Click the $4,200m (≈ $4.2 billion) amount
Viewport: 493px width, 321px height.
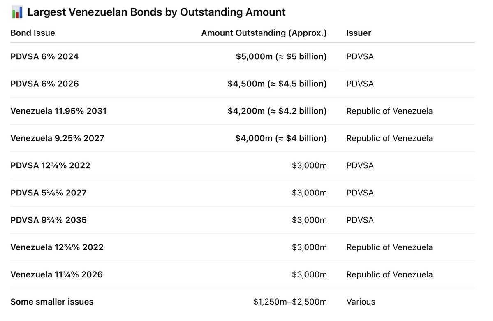(x=277, y=111)
